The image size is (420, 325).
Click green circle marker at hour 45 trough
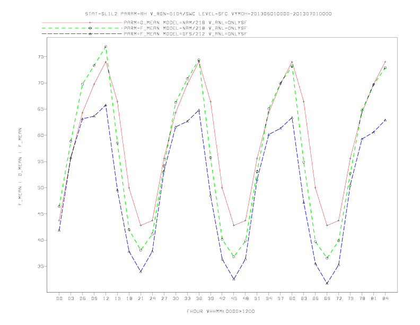[234, 256]
